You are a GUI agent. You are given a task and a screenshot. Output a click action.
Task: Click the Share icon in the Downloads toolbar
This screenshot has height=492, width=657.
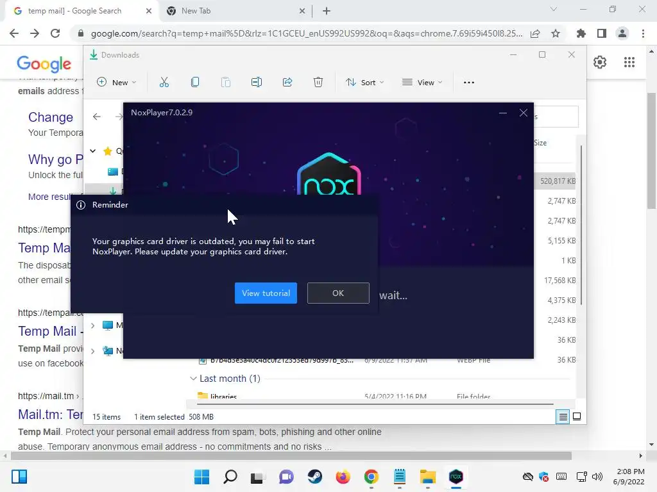[287, 82]
